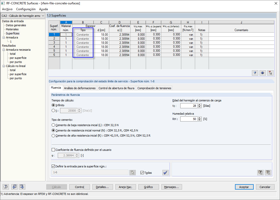Select por superficie under Armadura necesaria
Viewport: 280px width, 200px height.
pos(18,58)
